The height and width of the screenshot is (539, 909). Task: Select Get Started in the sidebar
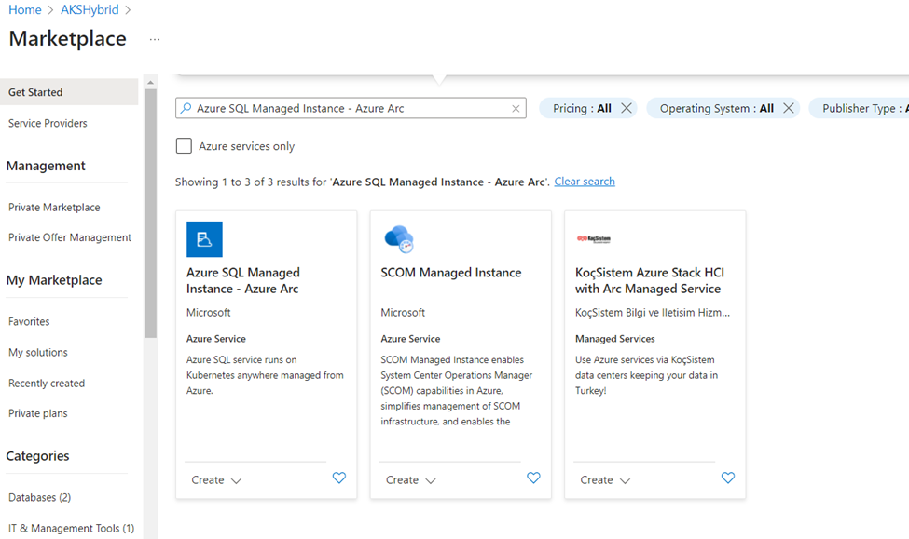pos(69,92)
